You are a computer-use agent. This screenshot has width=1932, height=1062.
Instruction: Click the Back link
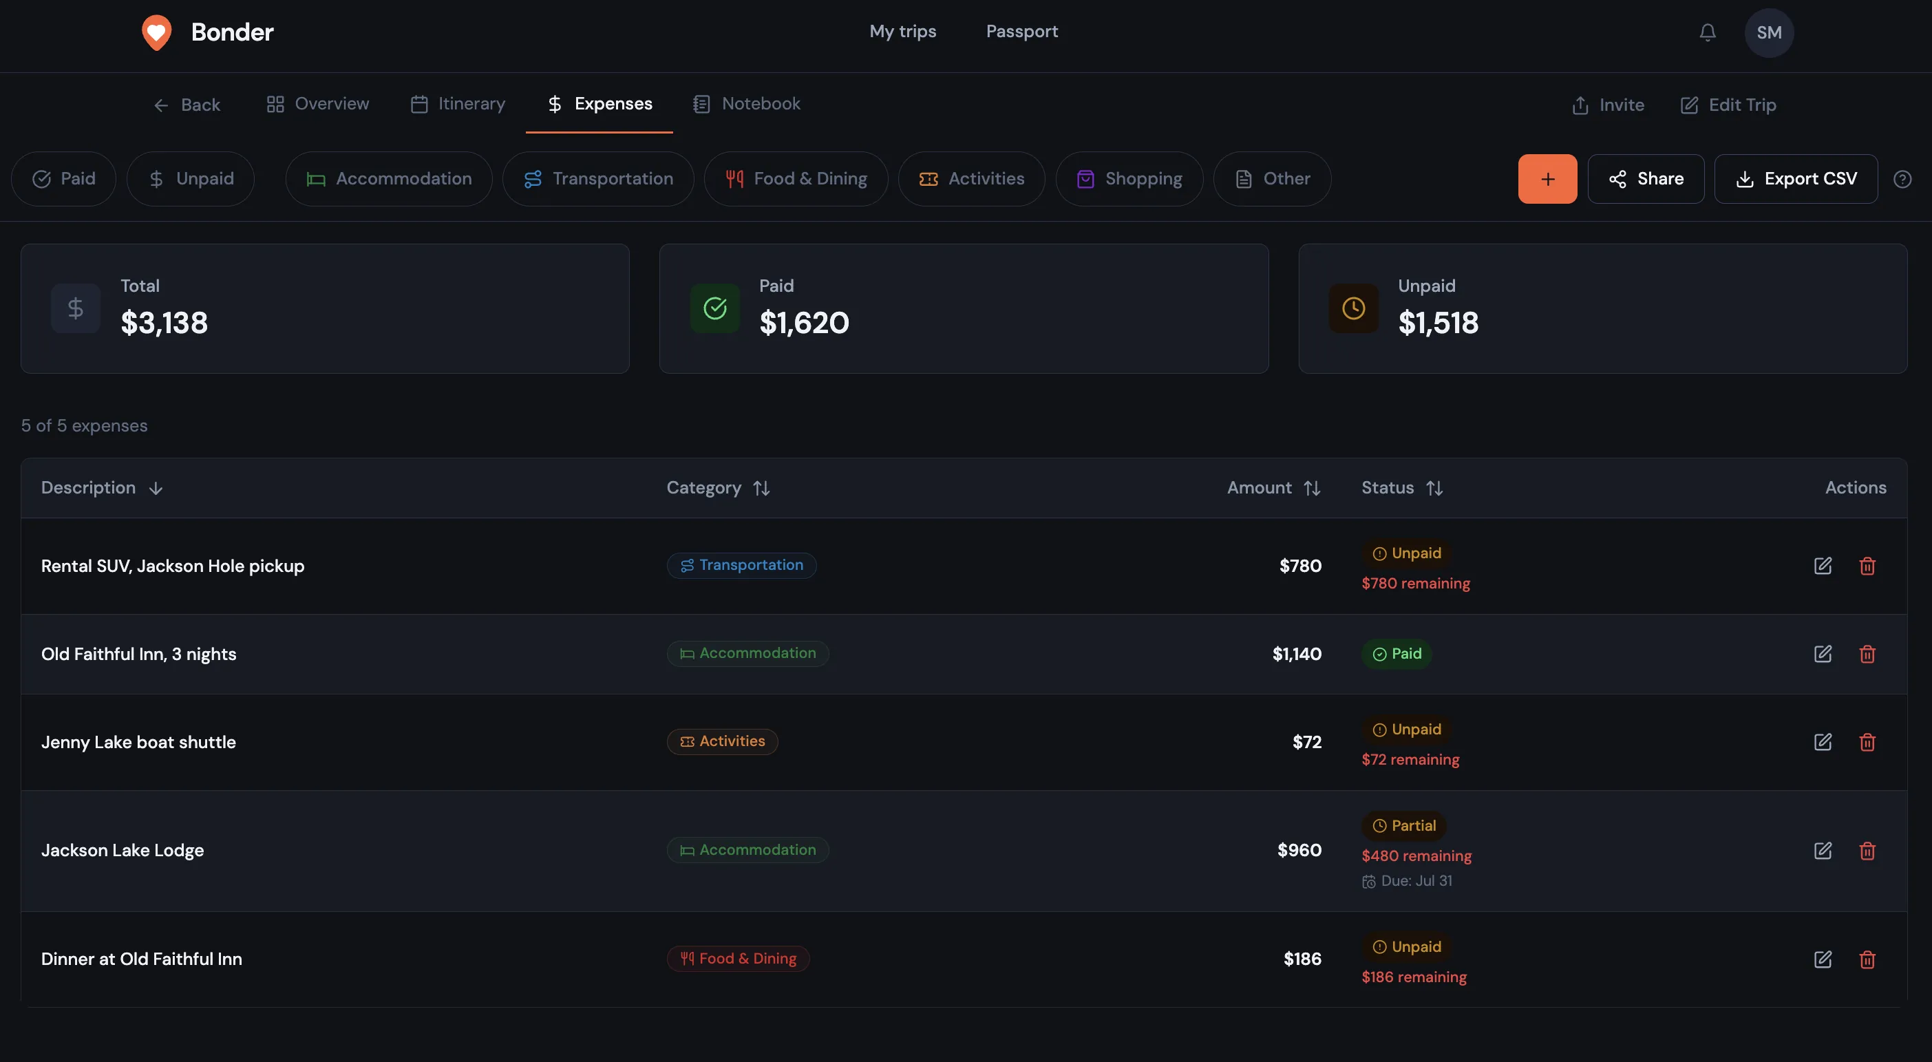click(x=186, y=105)
